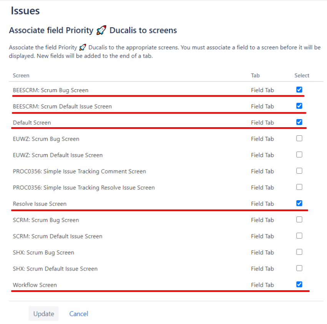This screenshot has width=327, height=324.
Task: Click the Cancel link
Action: click(x=79, y=314)
